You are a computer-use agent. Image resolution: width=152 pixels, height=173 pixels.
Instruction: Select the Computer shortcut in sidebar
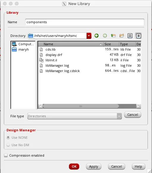(23, 44)
